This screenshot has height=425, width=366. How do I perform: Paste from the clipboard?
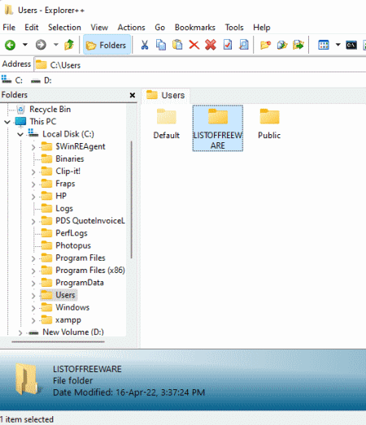177,45
